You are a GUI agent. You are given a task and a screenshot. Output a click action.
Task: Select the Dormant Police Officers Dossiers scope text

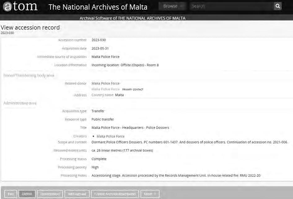pyautogui.click(x=190, y=142)
